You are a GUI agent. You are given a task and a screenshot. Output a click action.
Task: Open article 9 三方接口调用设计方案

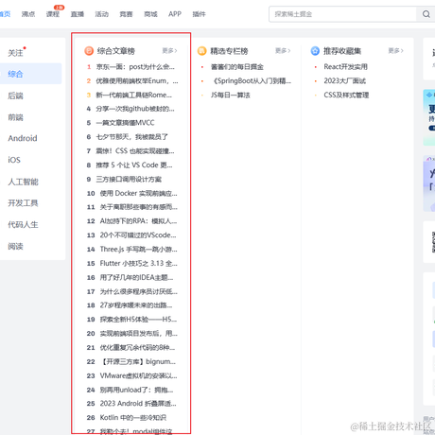pyautogui.click(x=129, y=179)
